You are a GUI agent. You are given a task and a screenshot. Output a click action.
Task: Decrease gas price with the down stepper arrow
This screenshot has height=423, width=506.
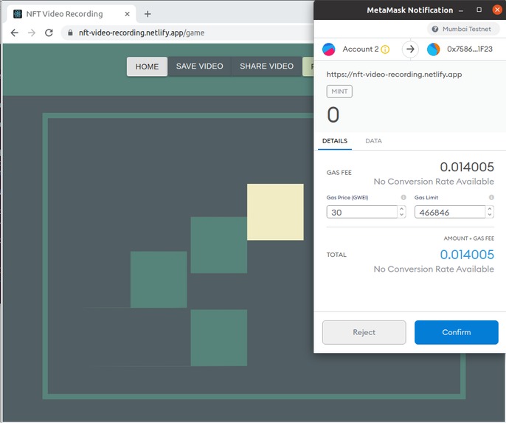pos(401,215)
